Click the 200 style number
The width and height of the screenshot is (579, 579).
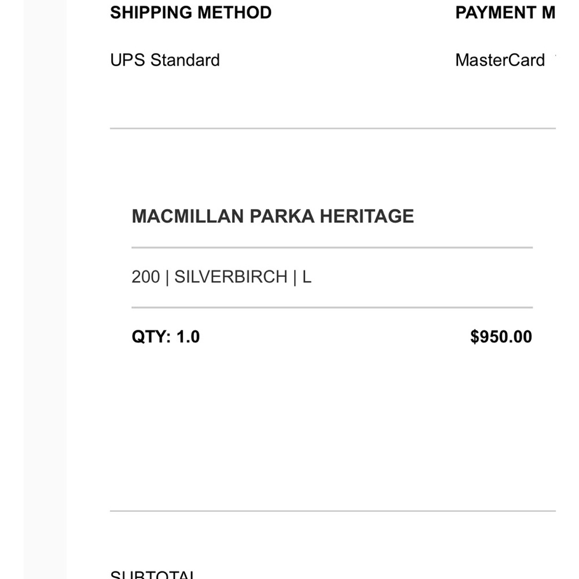coord(145,277)
